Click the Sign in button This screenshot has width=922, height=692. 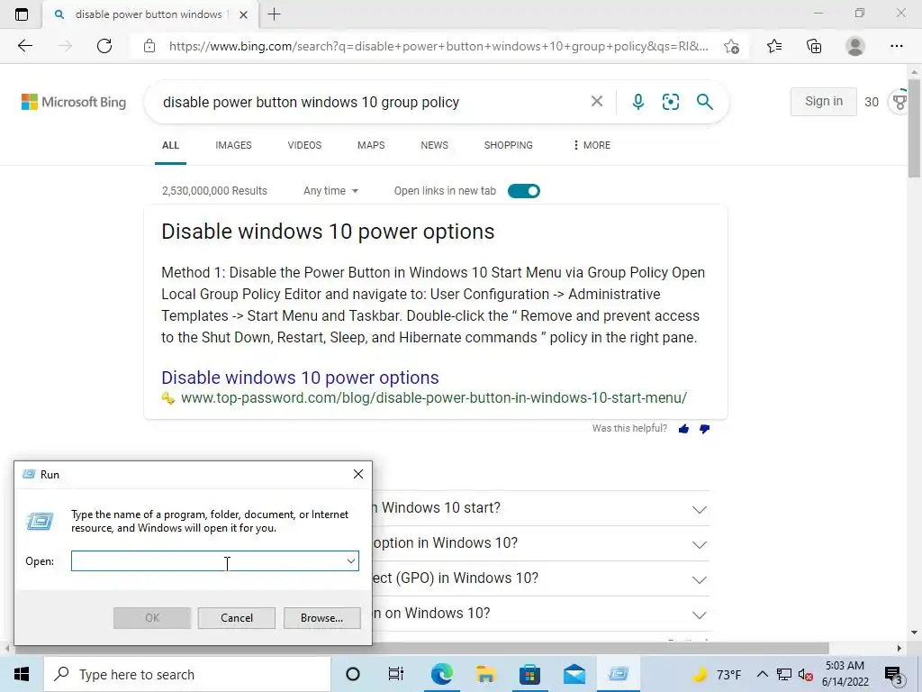tap(823, 101)
